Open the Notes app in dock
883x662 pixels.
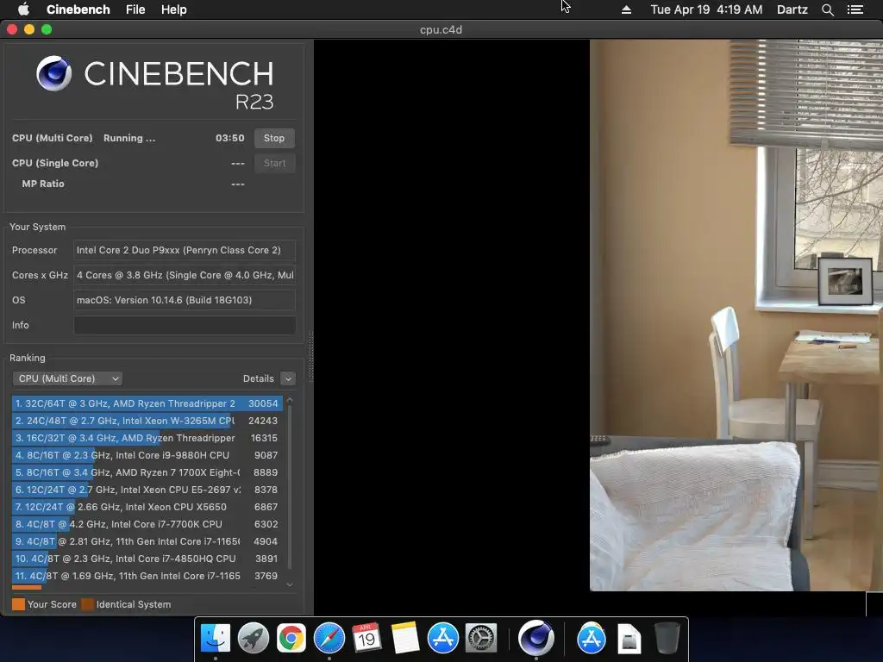pos(405,638)
